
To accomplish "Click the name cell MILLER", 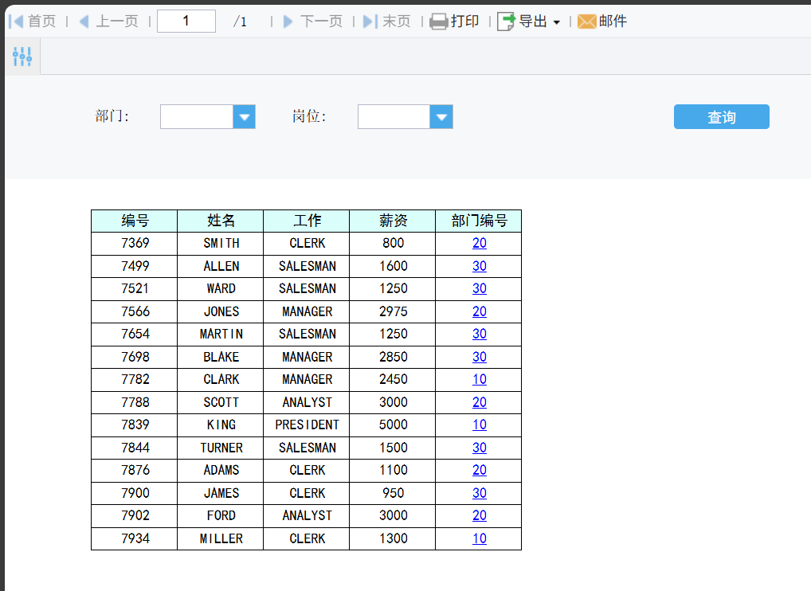I will pyautogui.click(x=221, y=538).
